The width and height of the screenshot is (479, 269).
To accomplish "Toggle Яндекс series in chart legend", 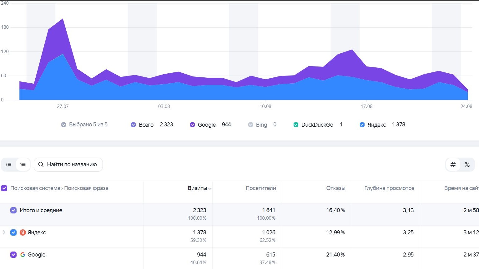I will 362,125.
